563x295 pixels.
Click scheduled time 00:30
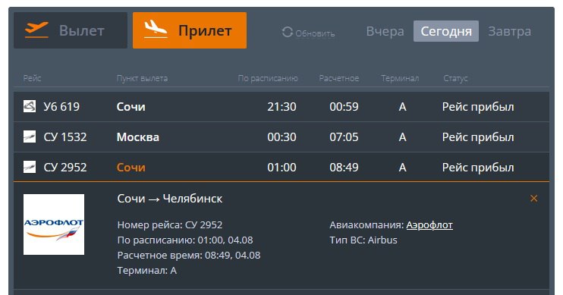[281, 137]
